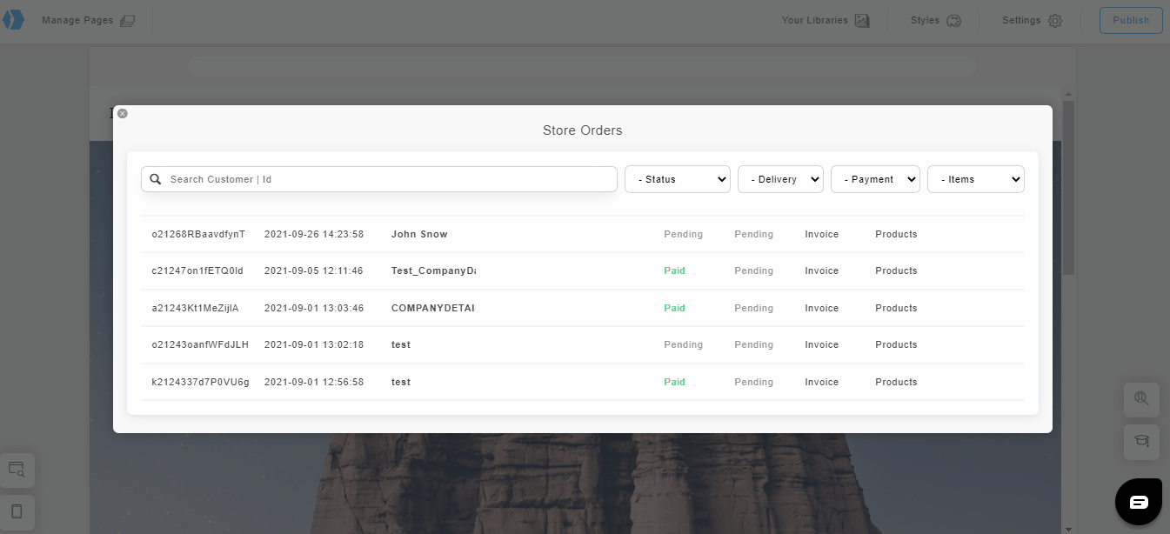Click the graduation cap tutorial icon
This screenshot has width=1170, height=534.
click(x=1141, y=442)
